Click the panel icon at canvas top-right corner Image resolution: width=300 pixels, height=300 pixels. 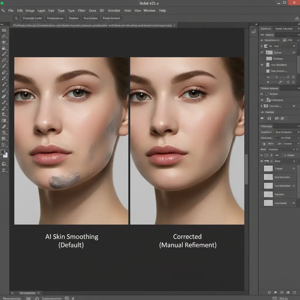pyautogui.click(x=254, y=31)
